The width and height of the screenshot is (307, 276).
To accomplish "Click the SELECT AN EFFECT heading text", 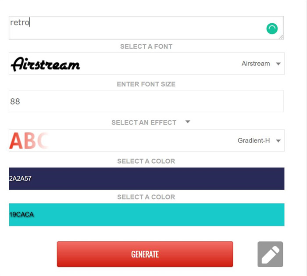I will pos(144,122).
